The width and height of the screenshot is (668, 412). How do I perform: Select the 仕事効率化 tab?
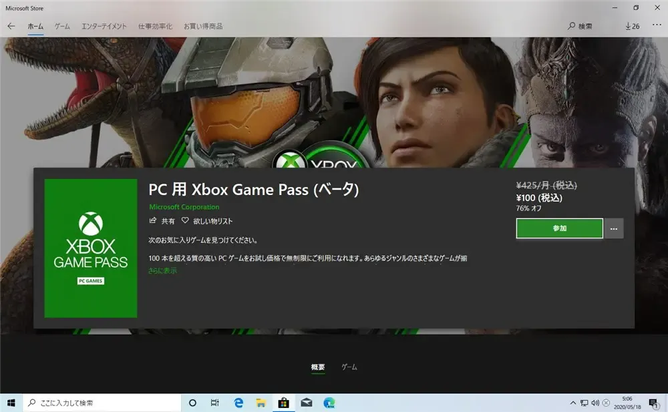point(155,26)
